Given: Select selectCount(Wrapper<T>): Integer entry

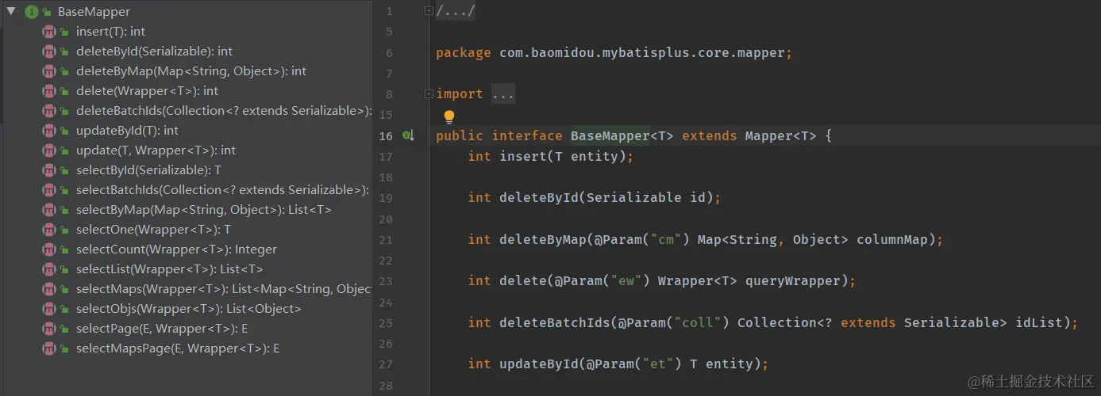Looking at the screenshot, I should (176, 249).
